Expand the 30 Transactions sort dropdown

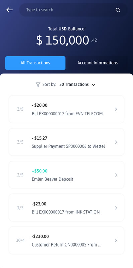pyautogui.click(x=78, y=84)
